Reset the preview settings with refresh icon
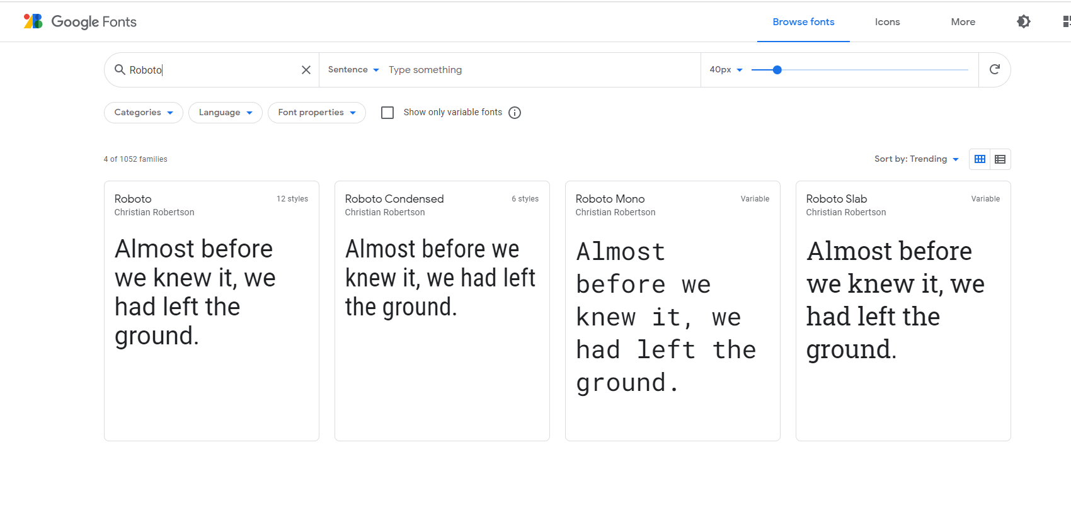 pyautogui.click(x=995, y=69)
